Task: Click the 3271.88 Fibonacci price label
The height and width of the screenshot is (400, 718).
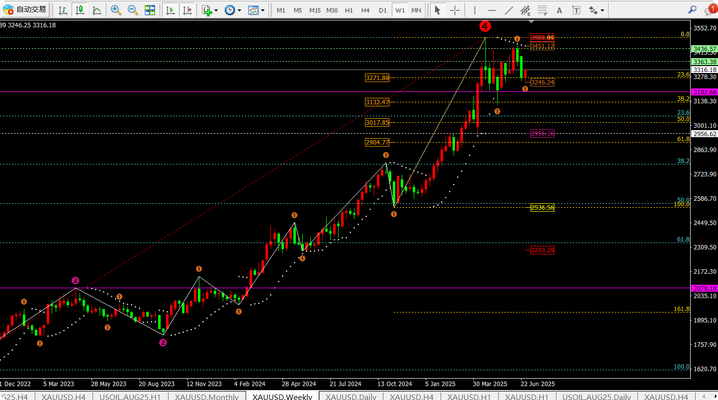Action: [377, 78]
